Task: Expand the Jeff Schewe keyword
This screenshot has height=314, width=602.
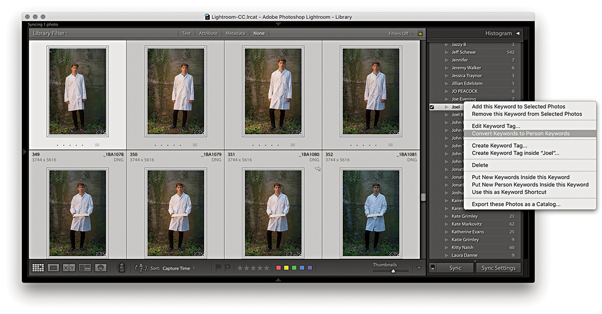Action: click(x=446, y=52)
